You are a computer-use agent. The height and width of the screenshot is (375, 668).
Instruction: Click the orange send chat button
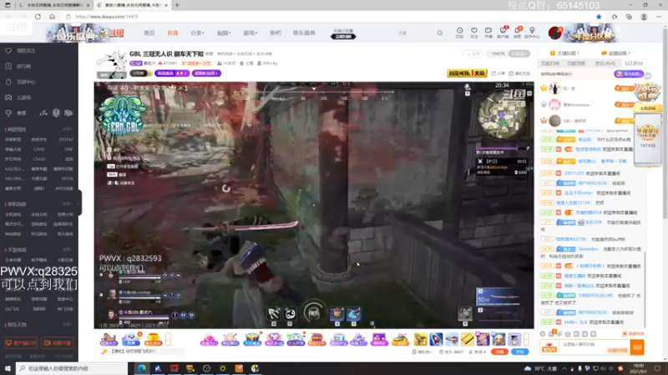[x=637, y=347]
